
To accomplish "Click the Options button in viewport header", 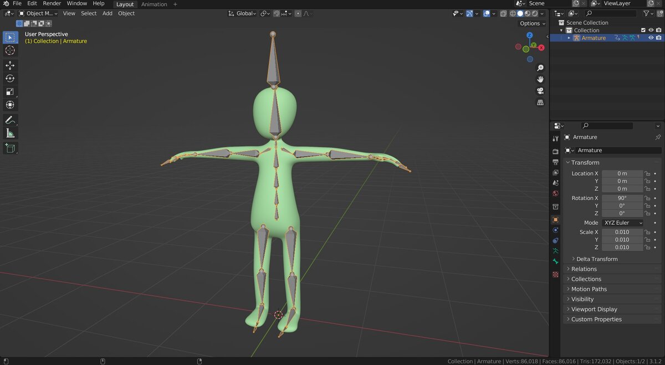I will point(532,23).
